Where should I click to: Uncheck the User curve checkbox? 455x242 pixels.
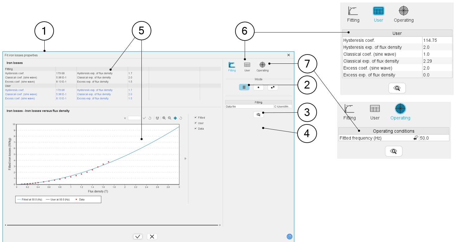tap(195, 123)
